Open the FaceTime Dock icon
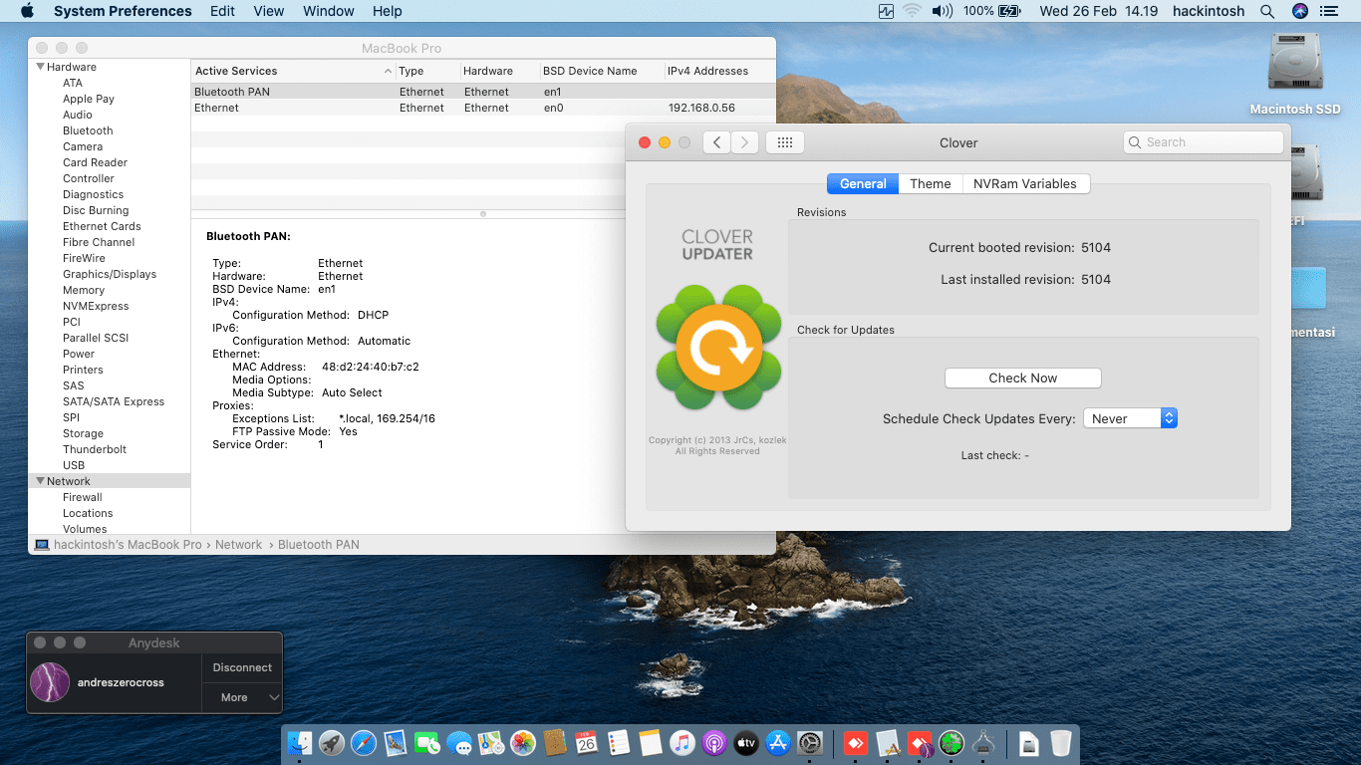Image resolution: width=1361 pixels, height=765 pixels. click(x=427, y=743)
